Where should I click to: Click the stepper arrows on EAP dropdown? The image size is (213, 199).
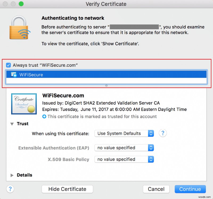(x=151, y=148)
